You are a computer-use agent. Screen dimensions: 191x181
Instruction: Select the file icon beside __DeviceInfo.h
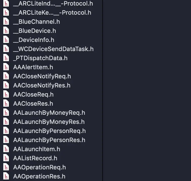tap(6, 40)
